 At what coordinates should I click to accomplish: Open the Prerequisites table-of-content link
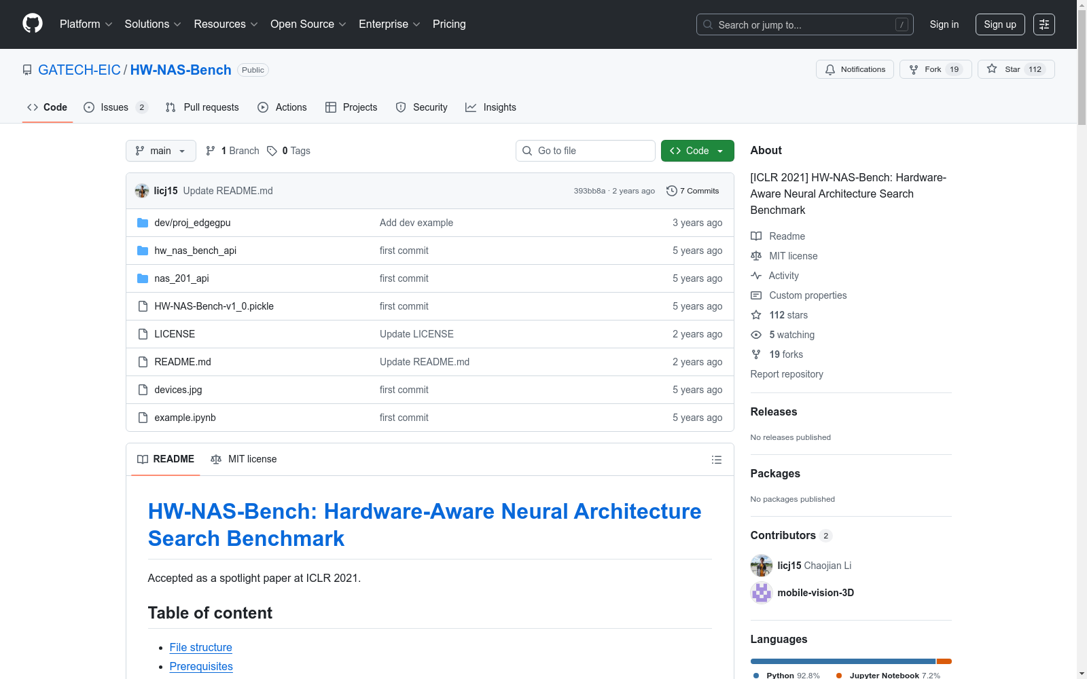pos(201,667)
